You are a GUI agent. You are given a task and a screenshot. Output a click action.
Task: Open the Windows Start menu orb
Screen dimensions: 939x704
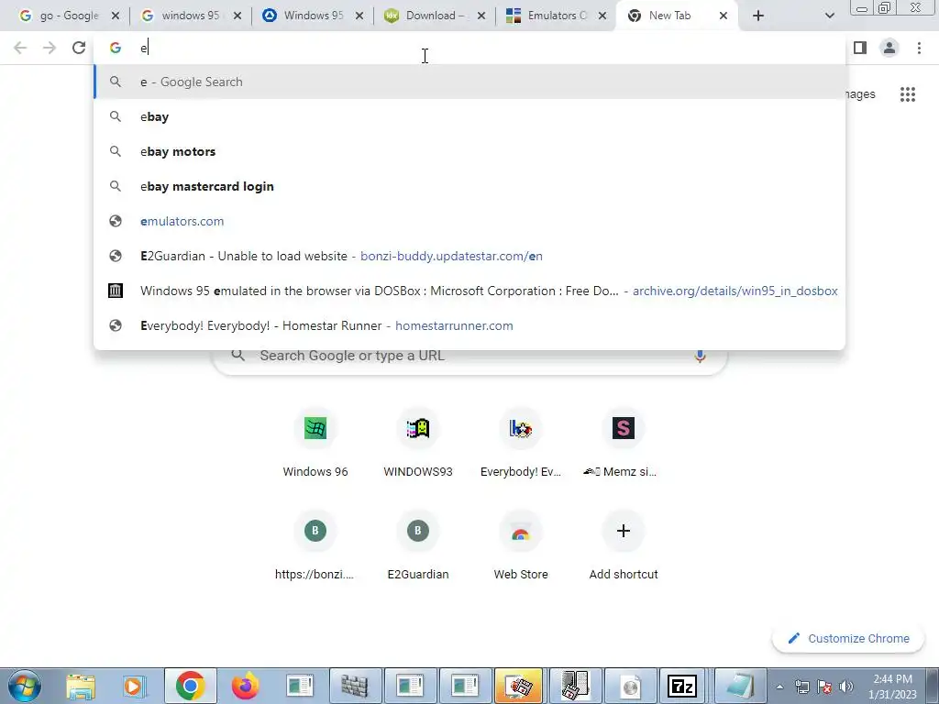tap(25, 686)
